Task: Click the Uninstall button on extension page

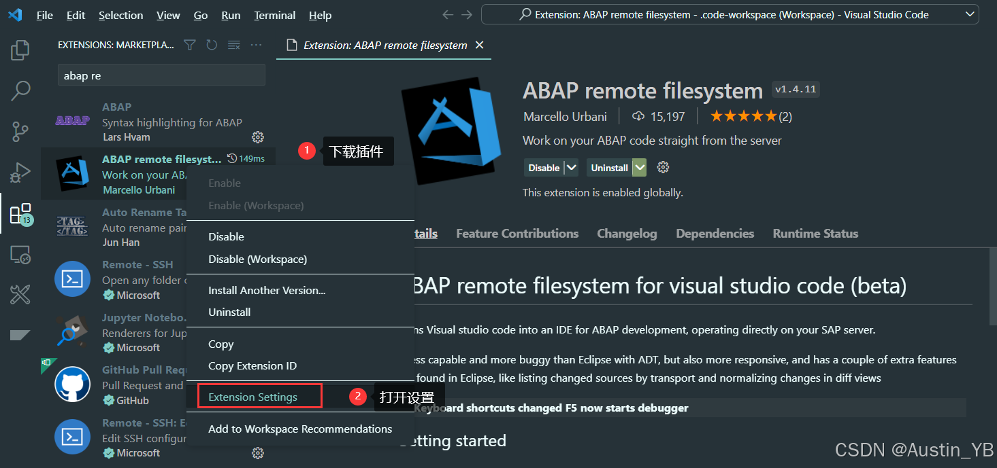Action: pyautogui.click(x=609, y=168)
